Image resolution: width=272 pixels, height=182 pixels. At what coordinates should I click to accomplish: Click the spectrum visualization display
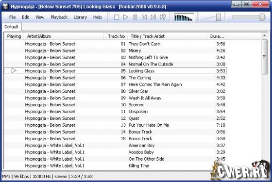point(184,17)
